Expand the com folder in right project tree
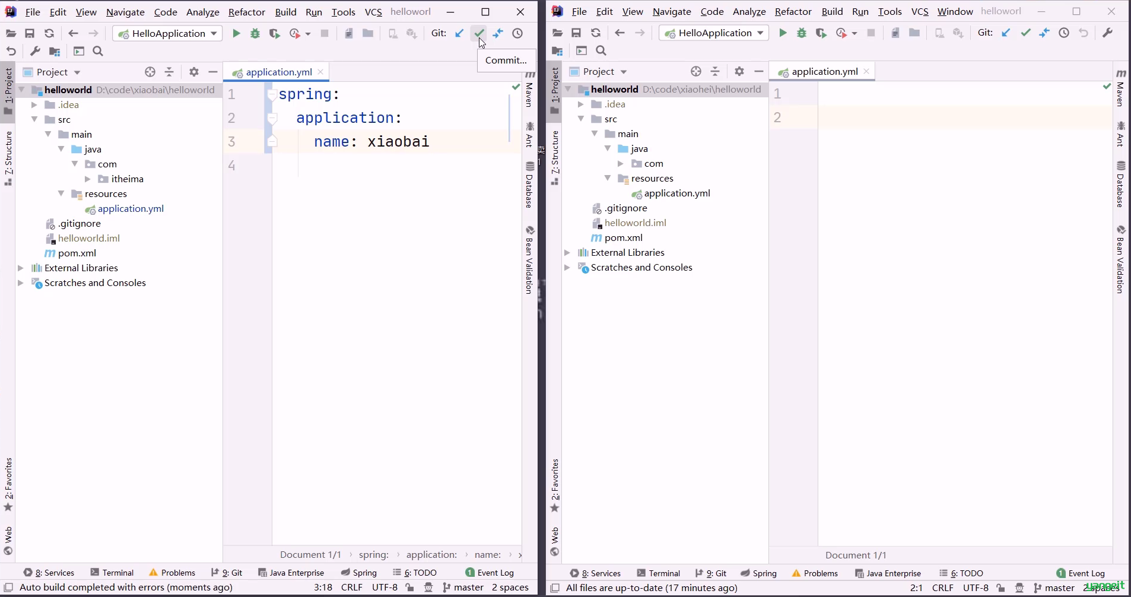 click(621, 163)
